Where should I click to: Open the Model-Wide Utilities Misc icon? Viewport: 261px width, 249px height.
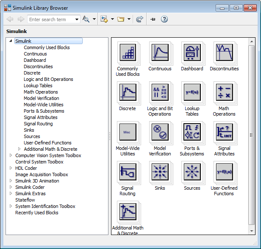[x=128, y=132]
